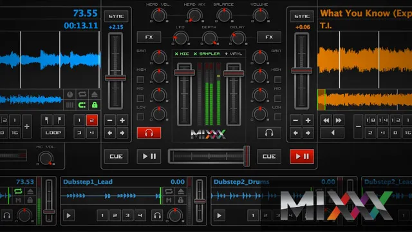Click the right deck CUE button
412x232 pixels.
pos(269,157)
